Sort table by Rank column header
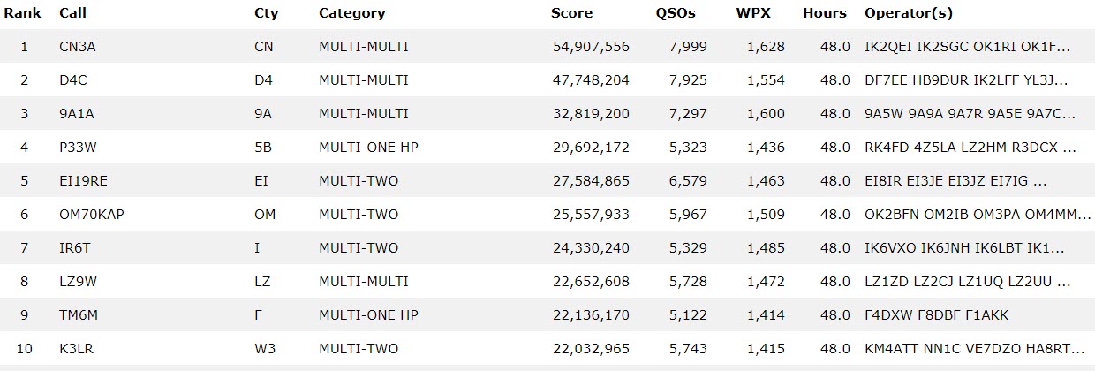Viewport: 1095px width, 371px height. [21, 13]
